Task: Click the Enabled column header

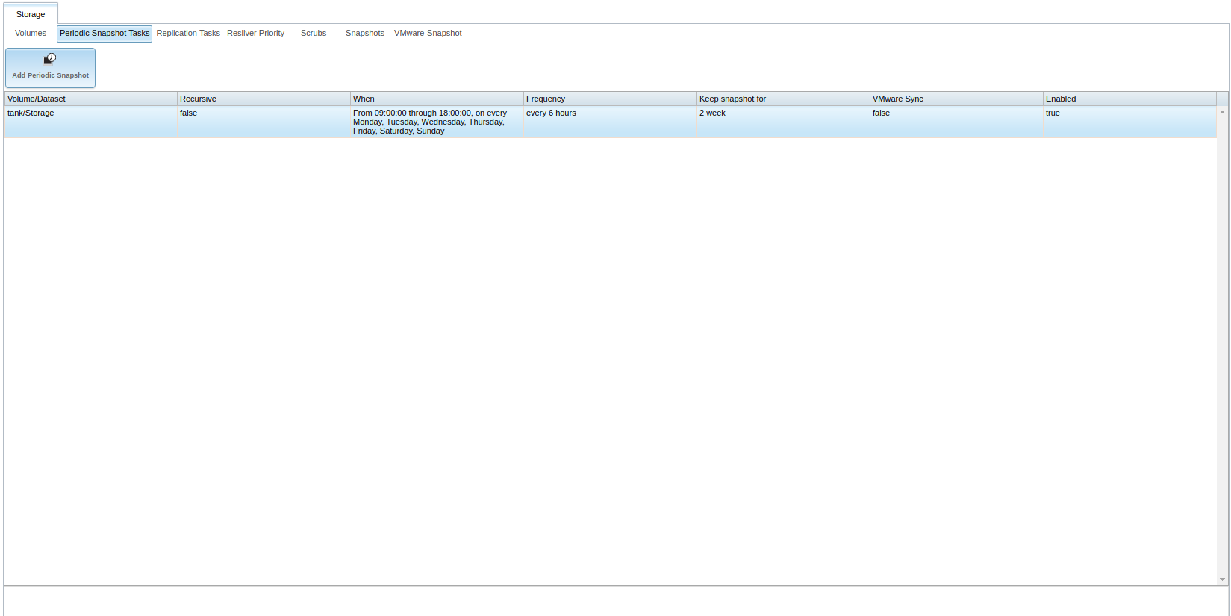Action: click(1129, 99)
